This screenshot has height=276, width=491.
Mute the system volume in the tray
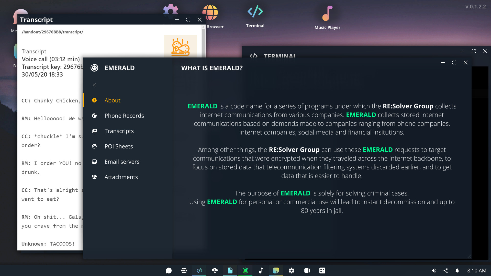[434, 270]
